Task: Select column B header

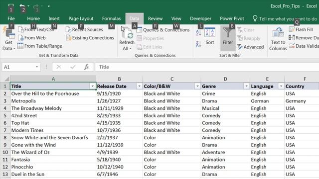Action: [x=119, y=79]
